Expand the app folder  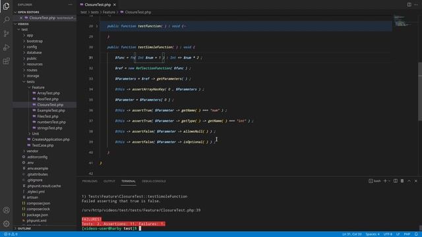pyautogui.click(x=30, y=35)
